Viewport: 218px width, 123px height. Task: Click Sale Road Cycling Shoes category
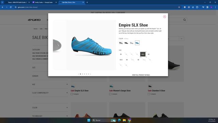[40, 53]
